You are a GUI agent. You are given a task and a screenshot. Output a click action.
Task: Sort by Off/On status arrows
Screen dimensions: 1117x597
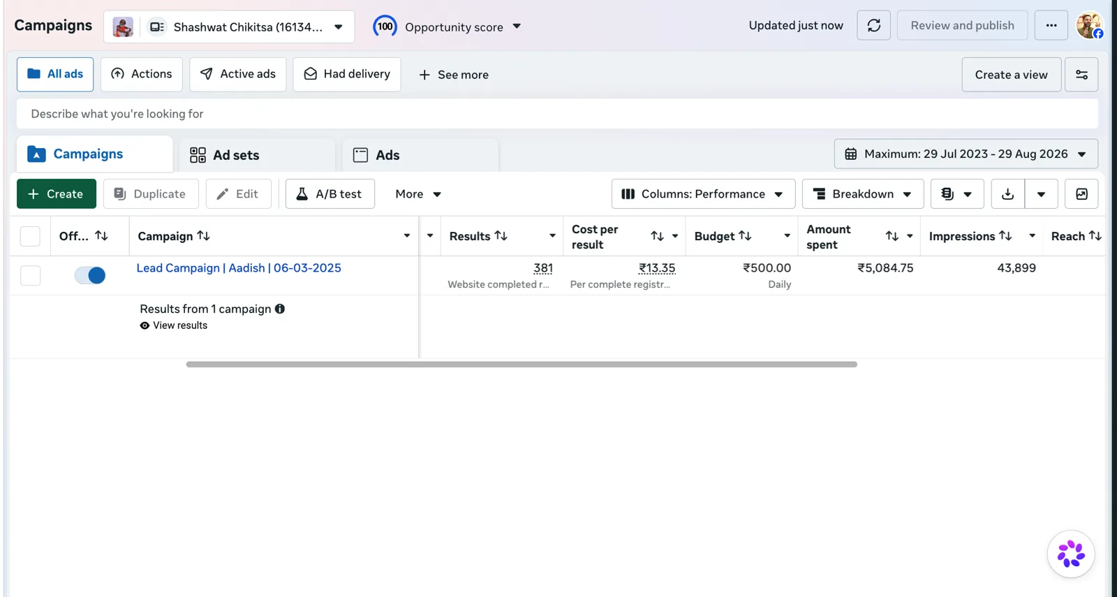pos(101,236)
